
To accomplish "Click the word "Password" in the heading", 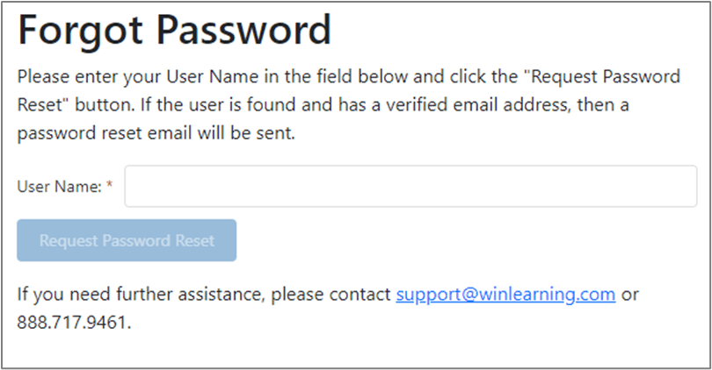I will pyautogui.click(x=246, y=32).
